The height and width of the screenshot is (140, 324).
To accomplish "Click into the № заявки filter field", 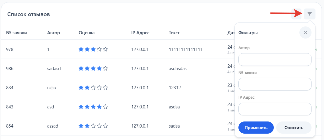I will coord(275,84).
